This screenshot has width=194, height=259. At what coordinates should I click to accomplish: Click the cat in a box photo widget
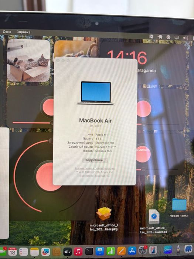pos(28,60)
